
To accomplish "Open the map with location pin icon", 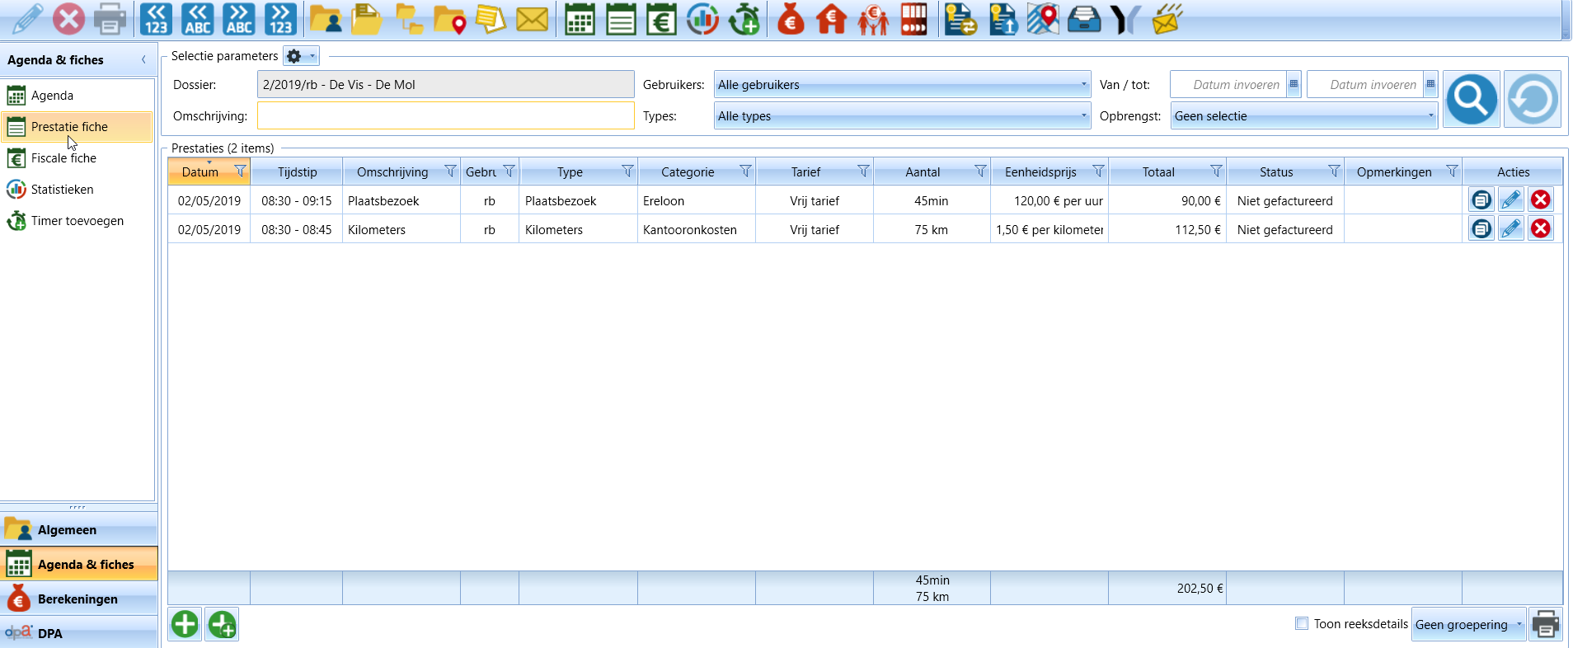I will point(1043,19).
